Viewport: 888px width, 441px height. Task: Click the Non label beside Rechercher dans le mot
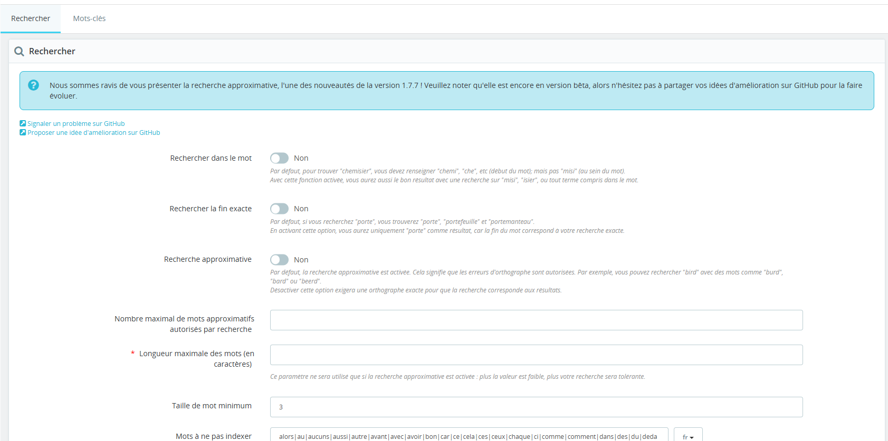point(301,158)
